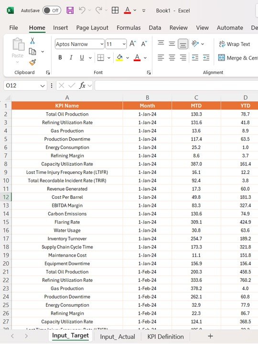Undo the last action
This screenshot has width=258, height=344.
coord(82,10)
